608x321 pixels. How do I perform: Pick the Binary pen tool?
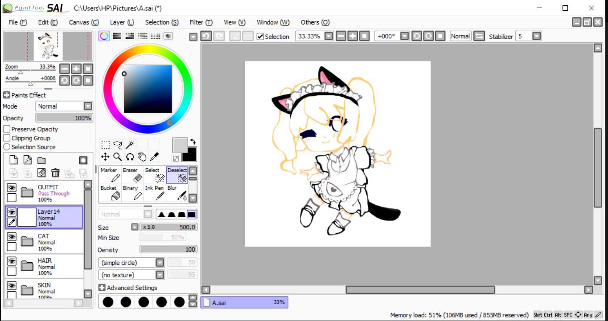tap(132, 193)
